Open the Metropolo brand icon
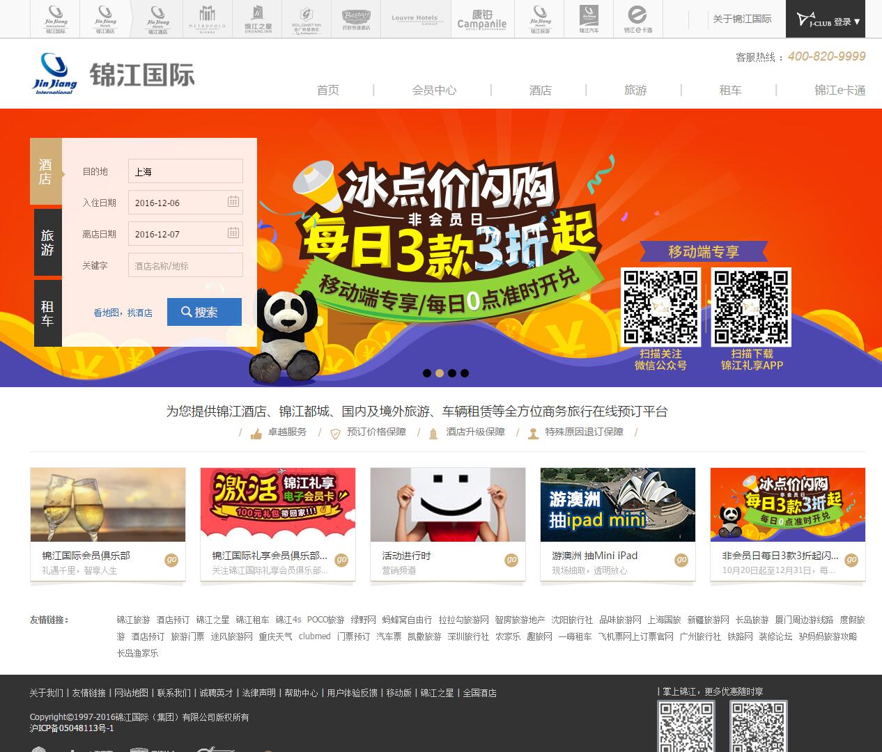This screenshot has height=752, width=882. point(208,19)
